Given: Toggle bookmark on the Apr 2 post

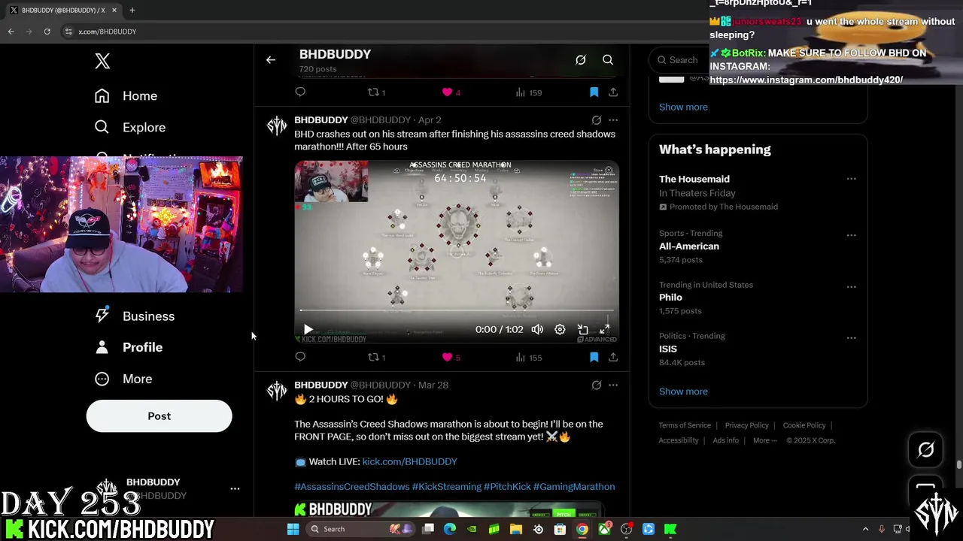Looking at the screenshot, I should pos(594,357).
